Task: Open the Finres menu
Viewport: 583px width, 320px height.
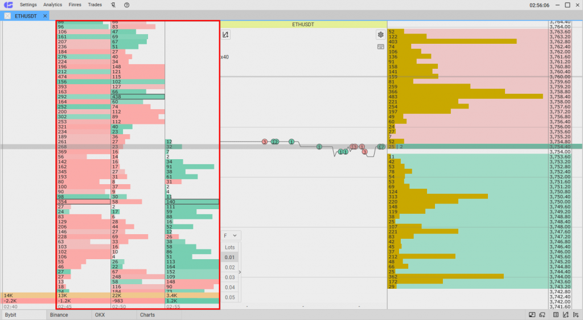Action: coord(75,5)
